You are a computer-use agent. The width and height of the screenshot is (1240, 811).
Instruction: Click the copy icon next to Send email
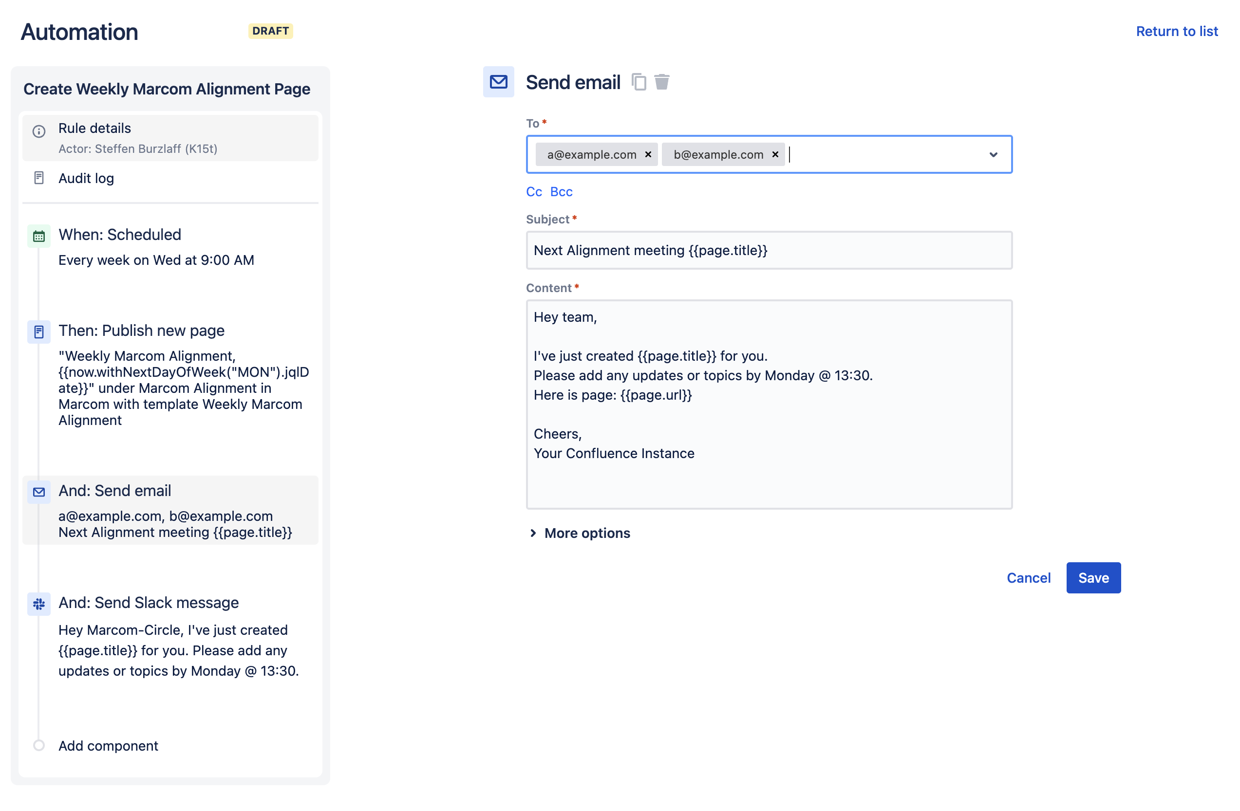tap(639, 81)
